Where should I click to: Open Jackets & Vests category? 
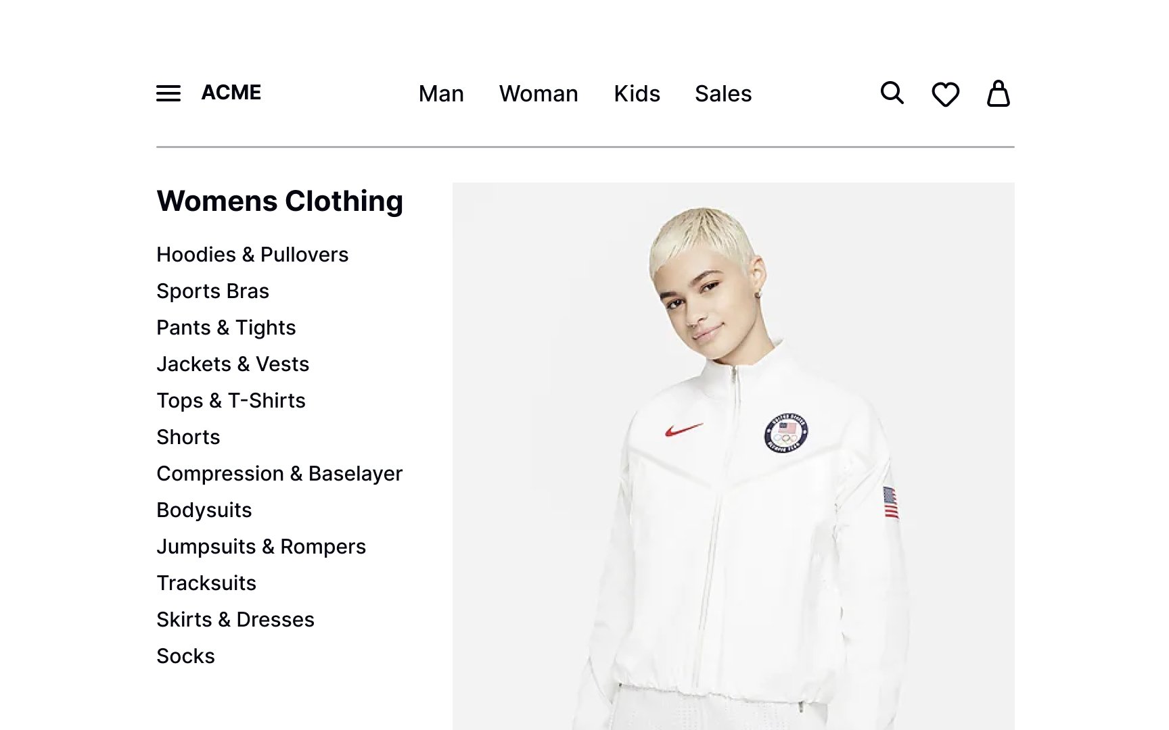point(233,364)
